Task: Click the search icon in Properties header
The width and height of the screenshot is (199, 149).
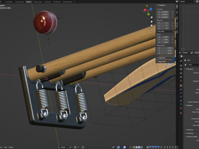Action: click(x=198, y=56)
